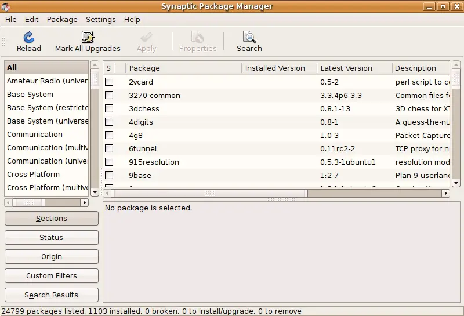Open the Properties toolbar icon
This screenshot has width=464, height=316.
coord(198,37)
